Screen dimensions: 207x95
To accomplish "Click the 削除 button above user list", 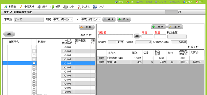I will tap(87, 27).
